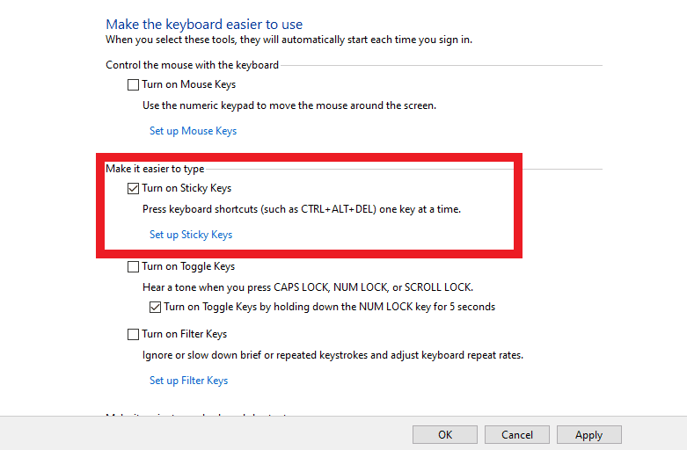Click the numeric keypad description under Mouse Keys

pos(289,105)
